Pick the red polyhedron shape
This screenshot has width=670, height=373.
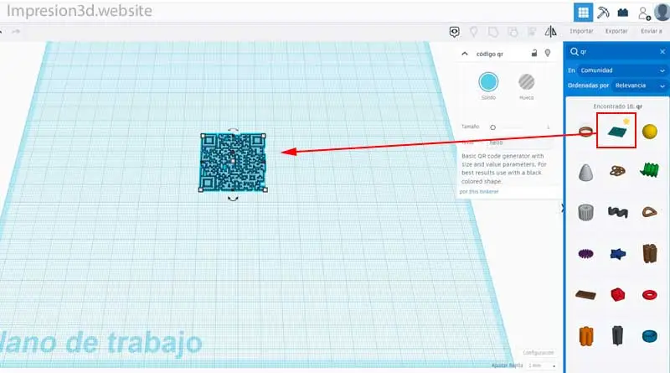coord(617,294)
